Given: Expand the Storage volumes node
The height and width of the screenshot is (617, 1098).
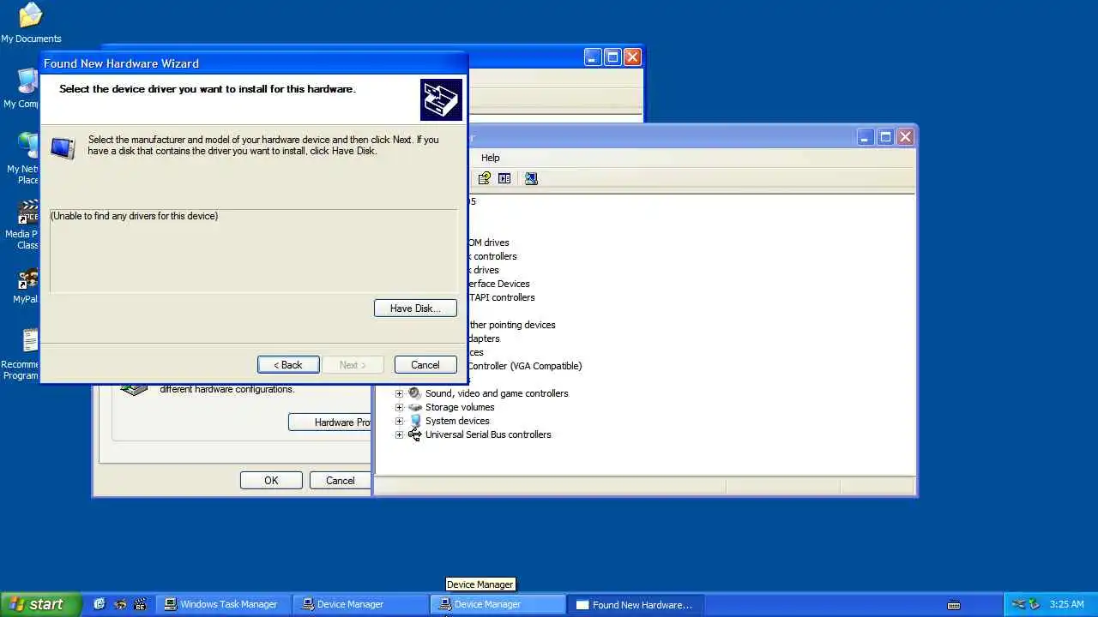Looking at the screenshot, I should click(x=399, y=407).
